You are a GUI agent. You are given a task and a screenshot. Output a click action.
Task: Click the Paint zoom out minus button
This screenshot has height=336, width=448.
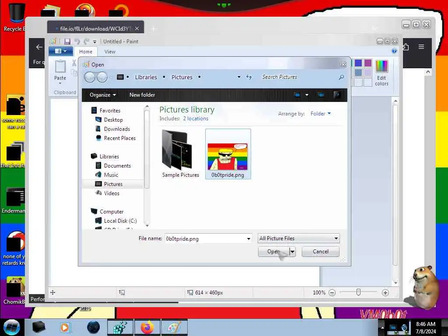coord(332,293)
